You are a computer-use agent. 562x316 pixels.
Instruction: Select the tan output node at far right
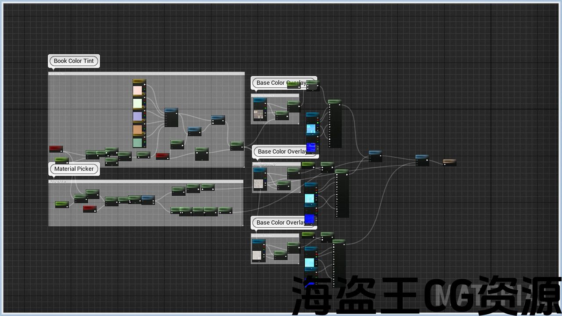[x=450, y=162]
